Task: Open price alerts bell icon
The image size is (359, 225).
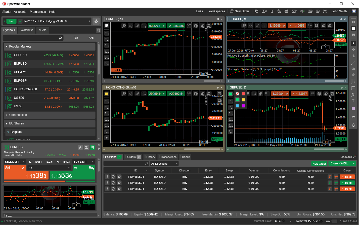Action: point(353,125)
